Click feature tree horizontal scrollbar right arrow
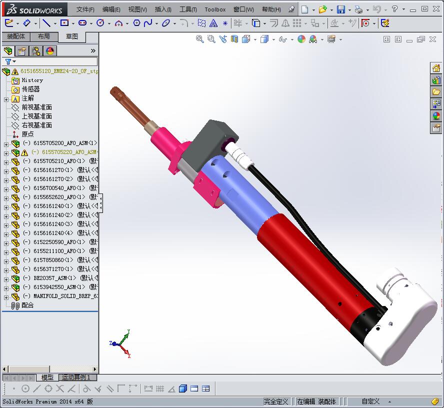The width and height of the screenshot is (444, 408). 95,369
